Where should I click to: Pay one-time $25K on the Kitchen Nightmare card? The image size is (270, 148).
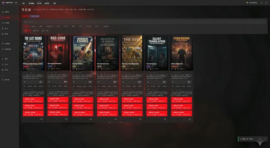(181, 100)
